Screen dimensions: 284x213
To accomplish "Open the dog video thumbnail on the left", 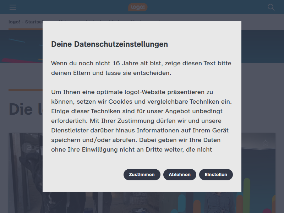I will (x=26, y=173).
